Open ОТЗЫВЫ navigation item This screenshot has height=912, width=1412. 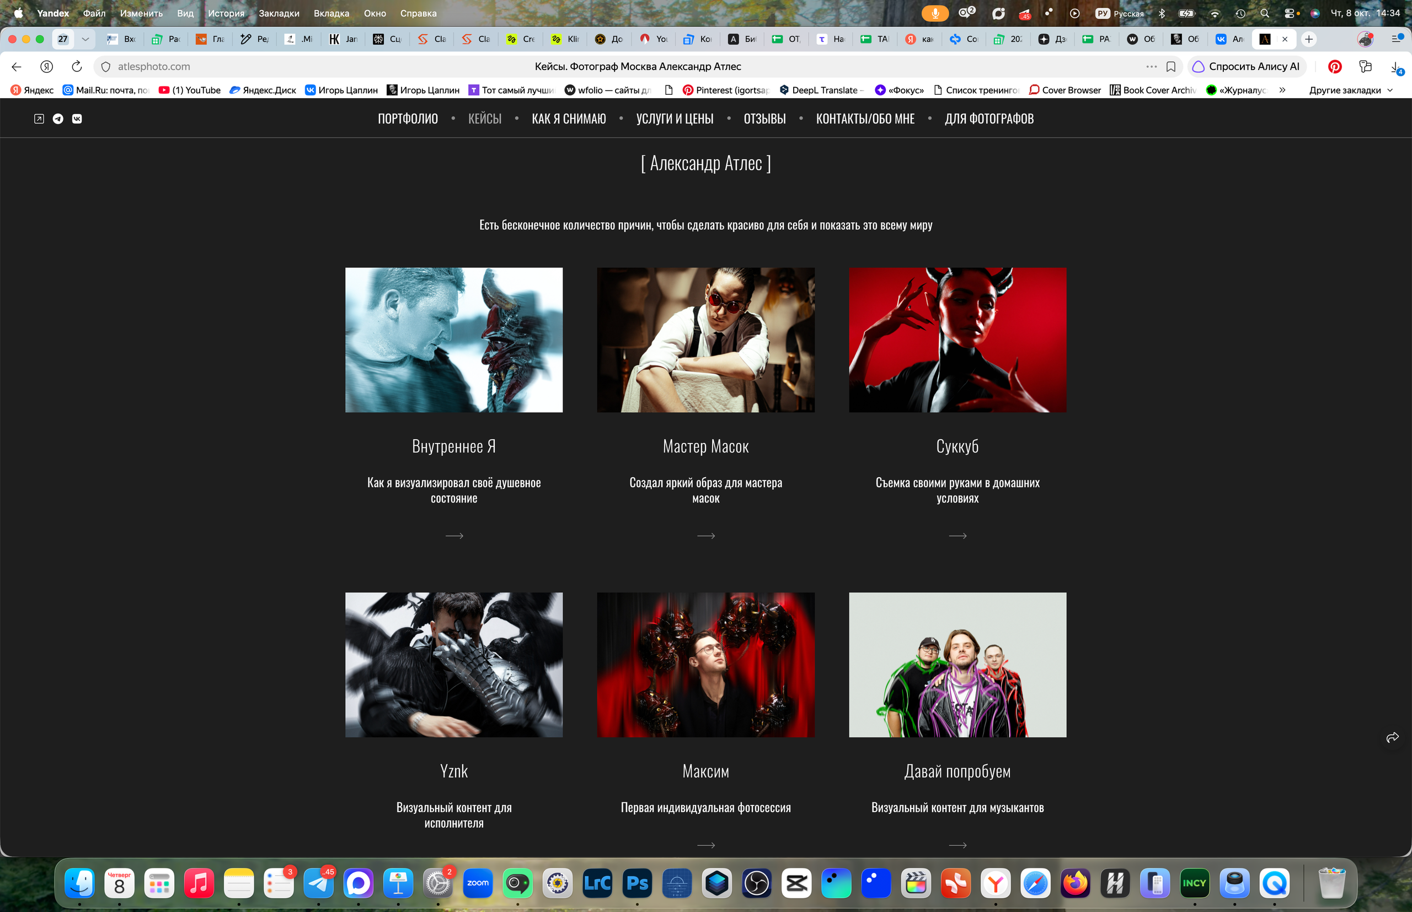[764, 118]
